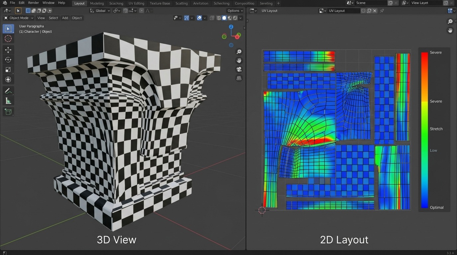
Task: Click the Select menu in viewport header
Action: [x=53, y=18]
